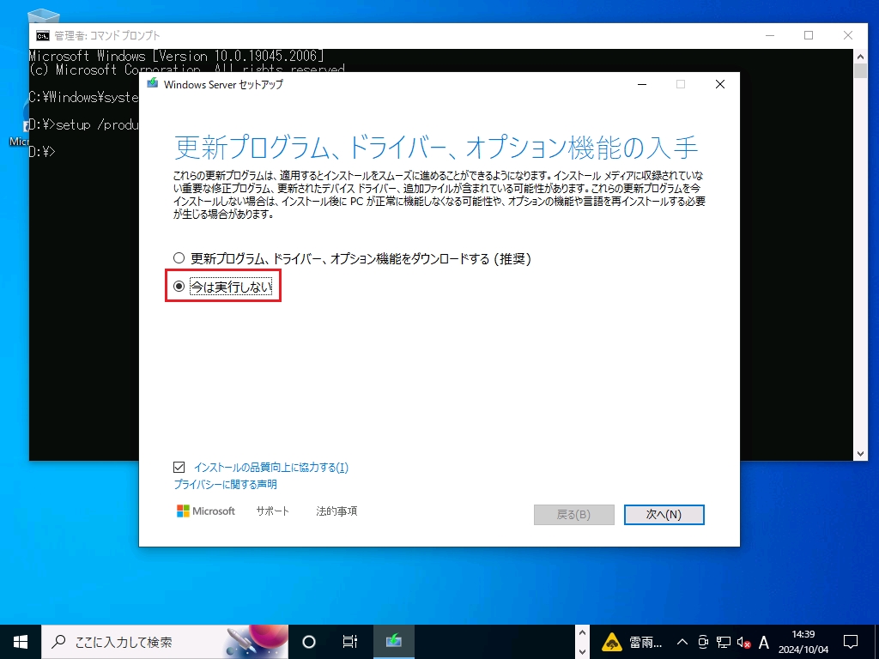Open the プライバシーに関する声明 link
Viewport: 879px width, 659px height.
[x=226, y=484]
